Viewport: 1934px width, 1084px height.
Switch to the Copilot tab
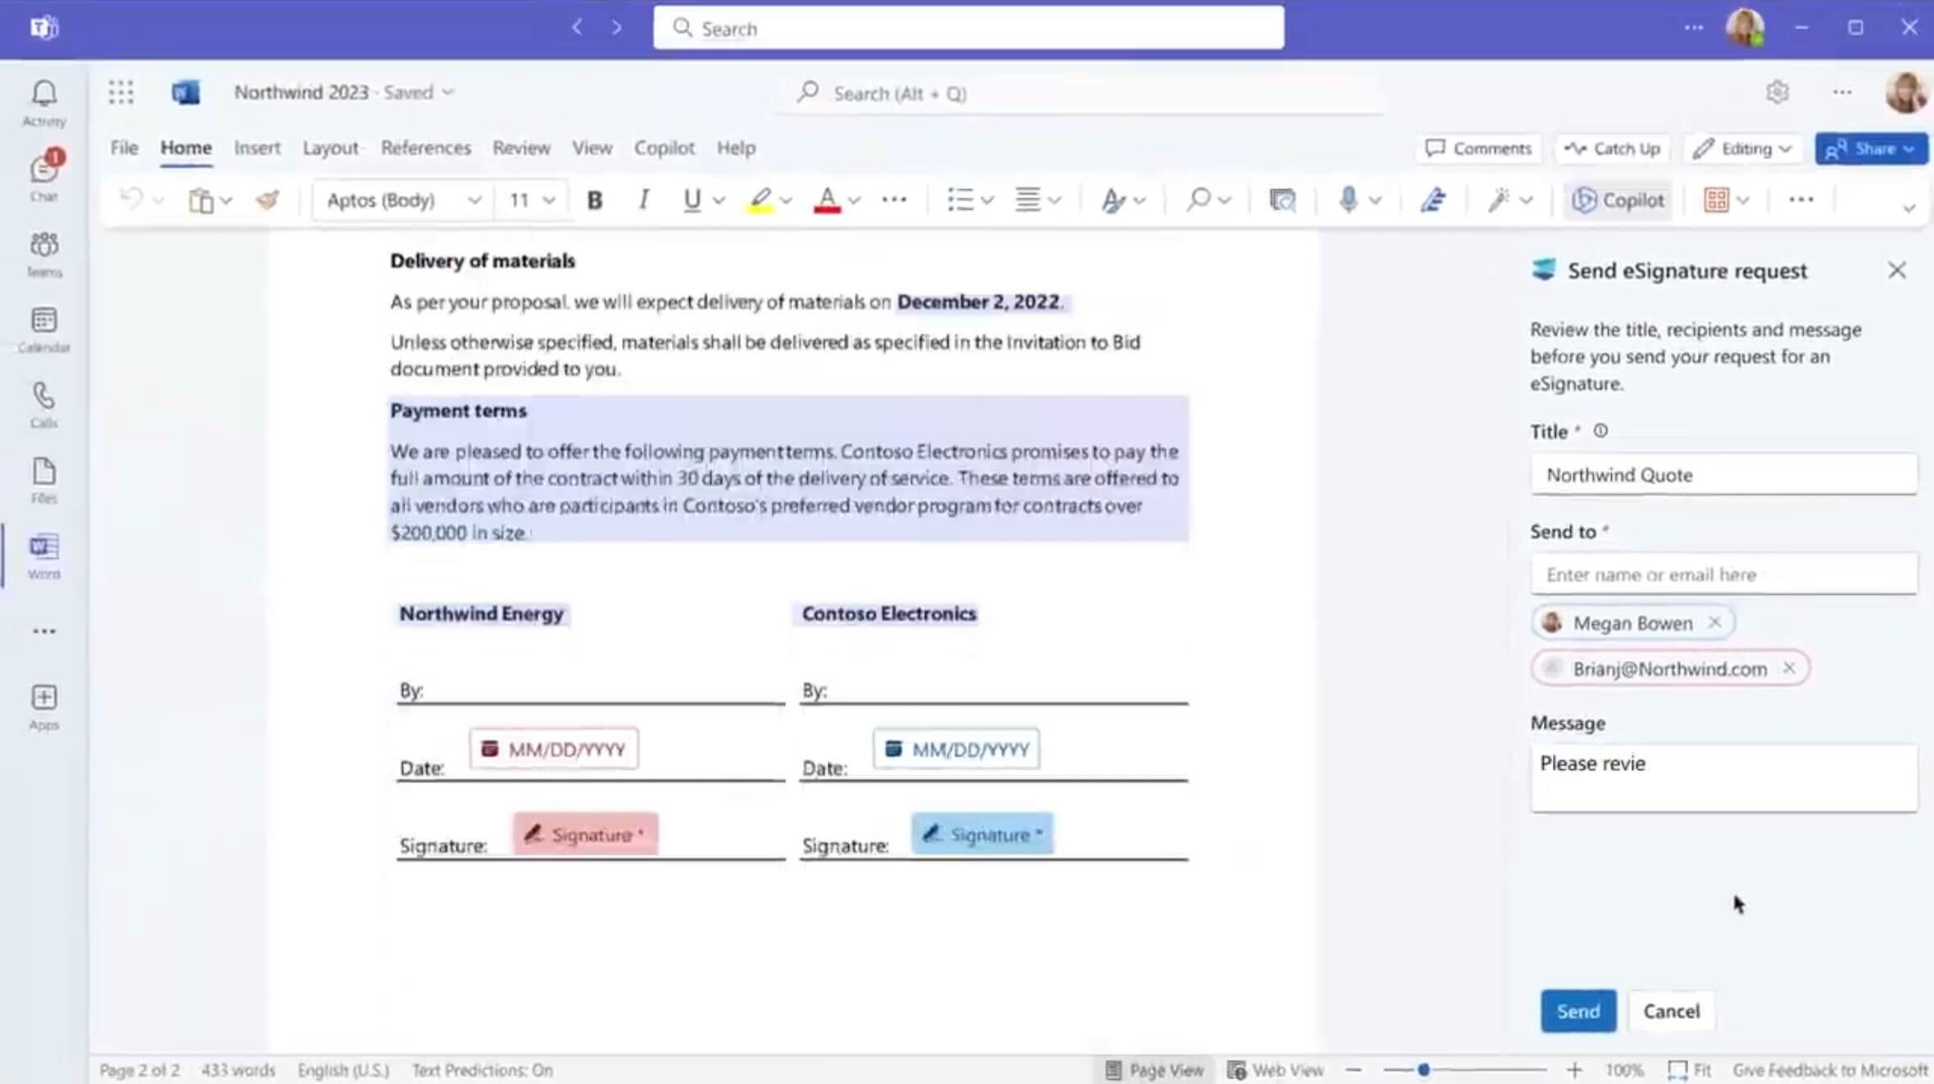click(x=664, y=147)
